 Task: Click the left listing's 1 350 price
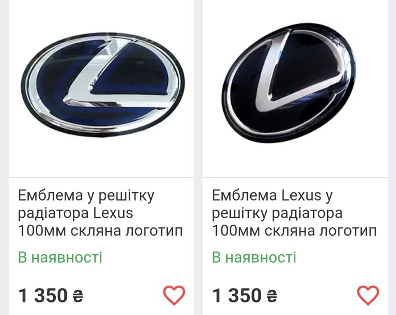pyautogui.click(x=43, y=296)
